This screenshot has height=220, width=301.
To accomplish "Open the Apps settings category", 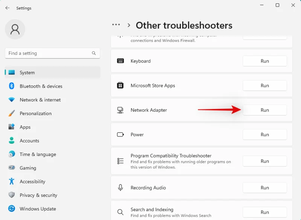I will click(x=25, y=127).
